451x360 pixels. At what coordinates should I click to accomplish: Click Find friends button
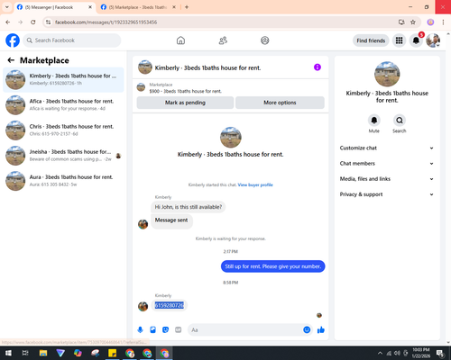pyautogui.click(x=371, y=40)
